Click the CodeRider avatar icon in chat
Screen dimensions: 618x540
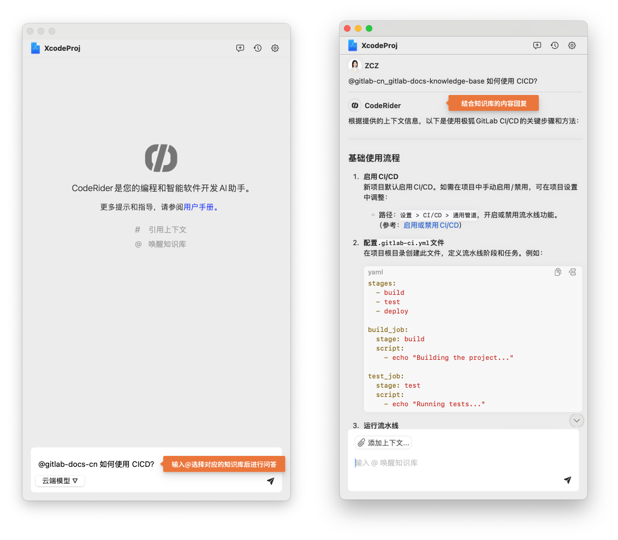(355, 105)
